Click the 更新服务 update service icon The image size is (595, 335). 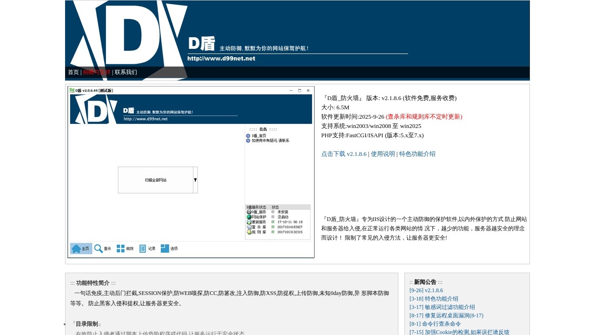(248, 221)
